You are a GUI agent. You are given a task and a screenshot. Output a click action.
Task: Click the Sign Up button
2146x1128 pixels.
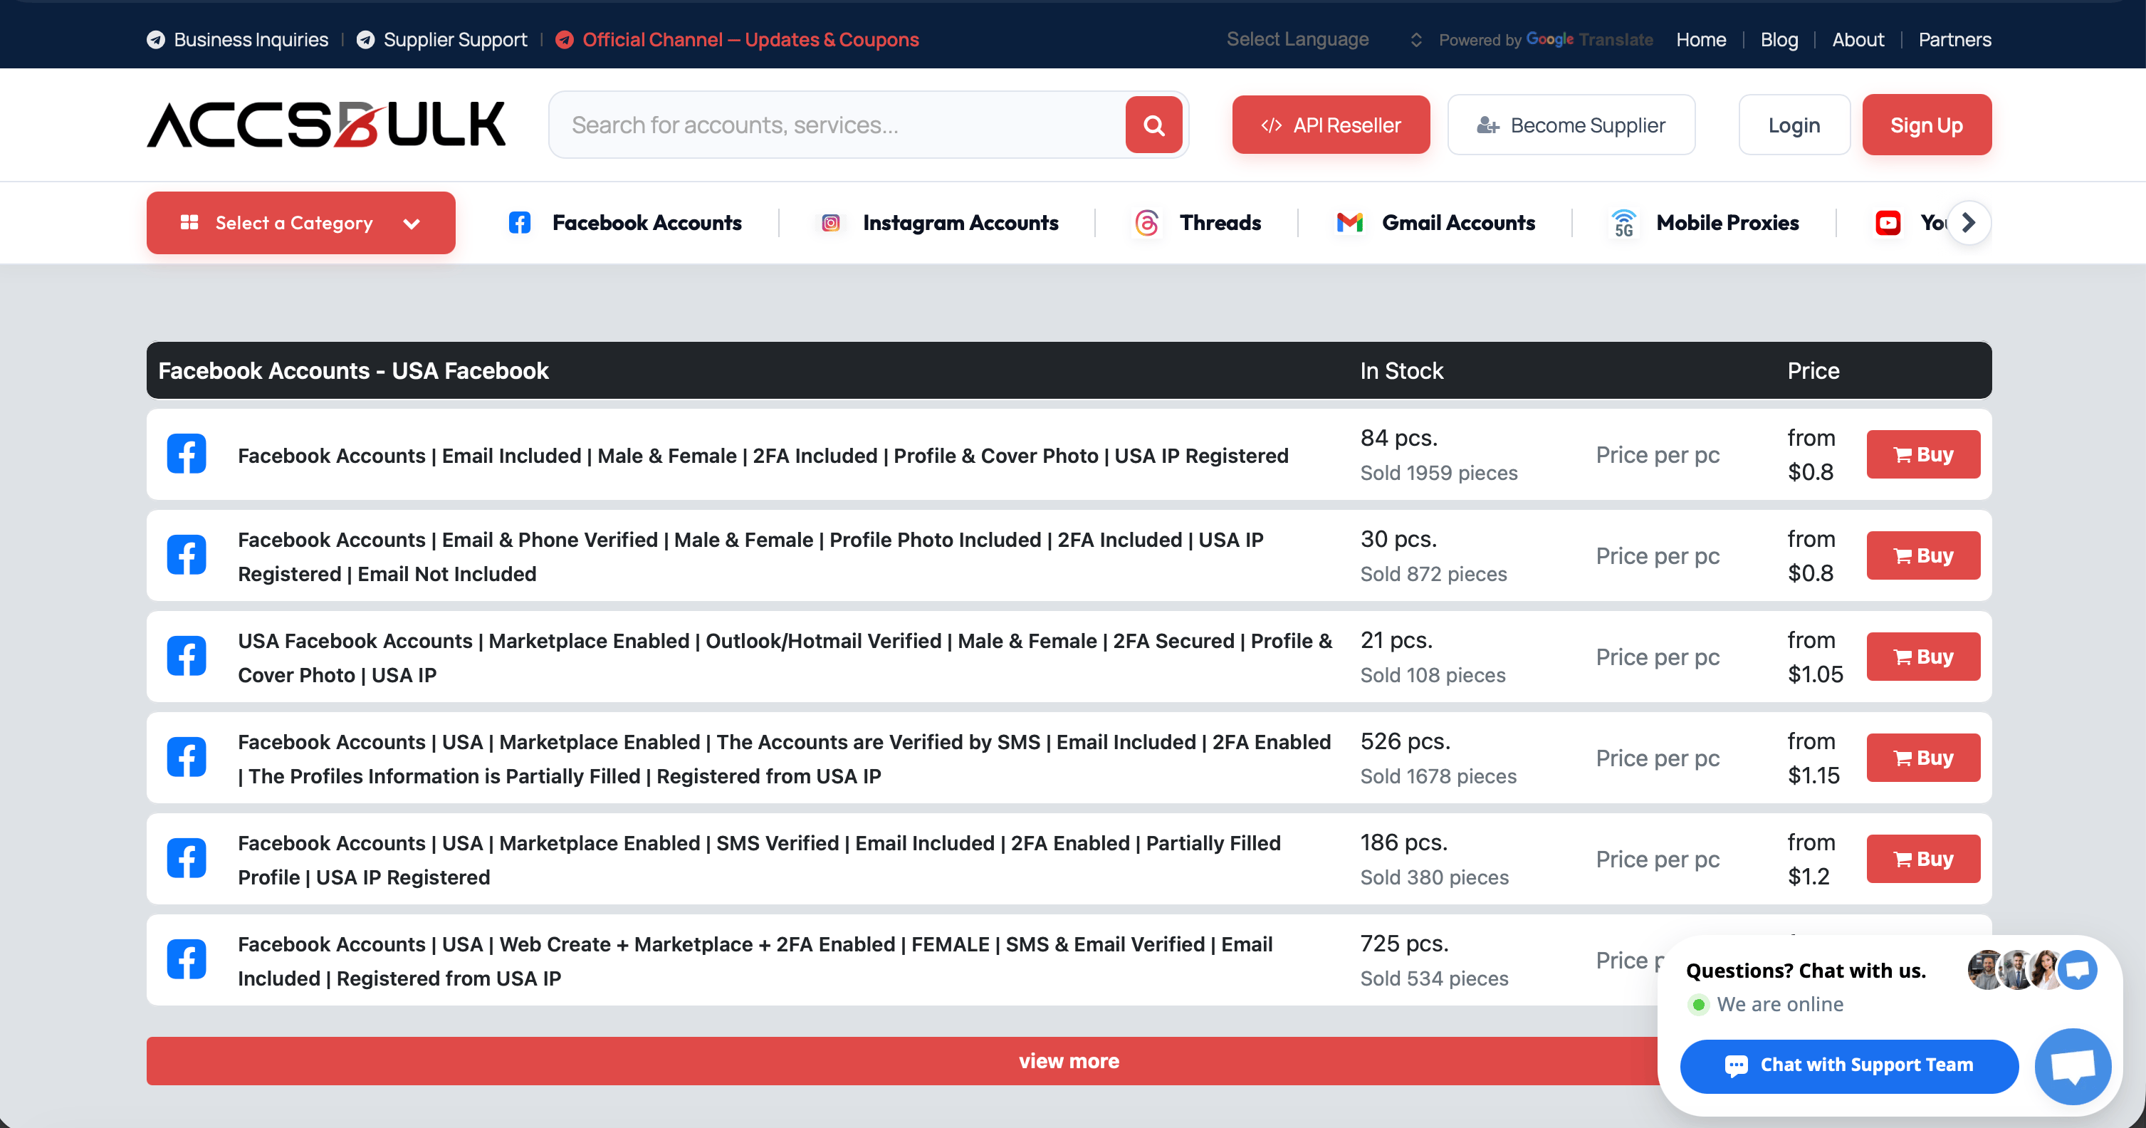tap(1927, 125)
